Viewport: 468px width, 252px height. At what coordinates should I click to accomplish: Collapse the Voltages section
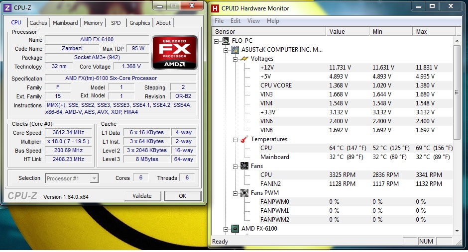click(x=235, y=59)
